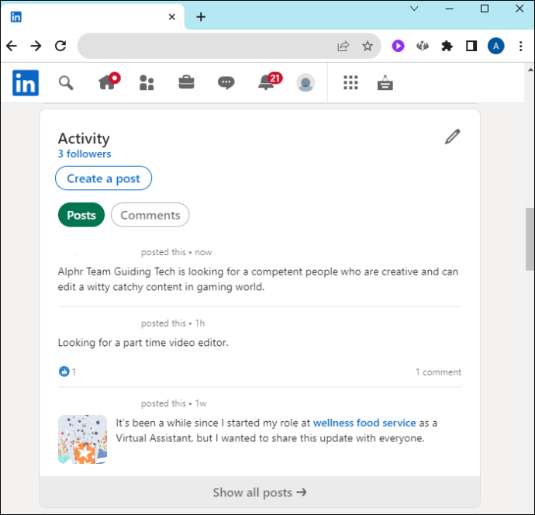Open a new browser tab with plus
535x515 pixels.
point(201,17)
